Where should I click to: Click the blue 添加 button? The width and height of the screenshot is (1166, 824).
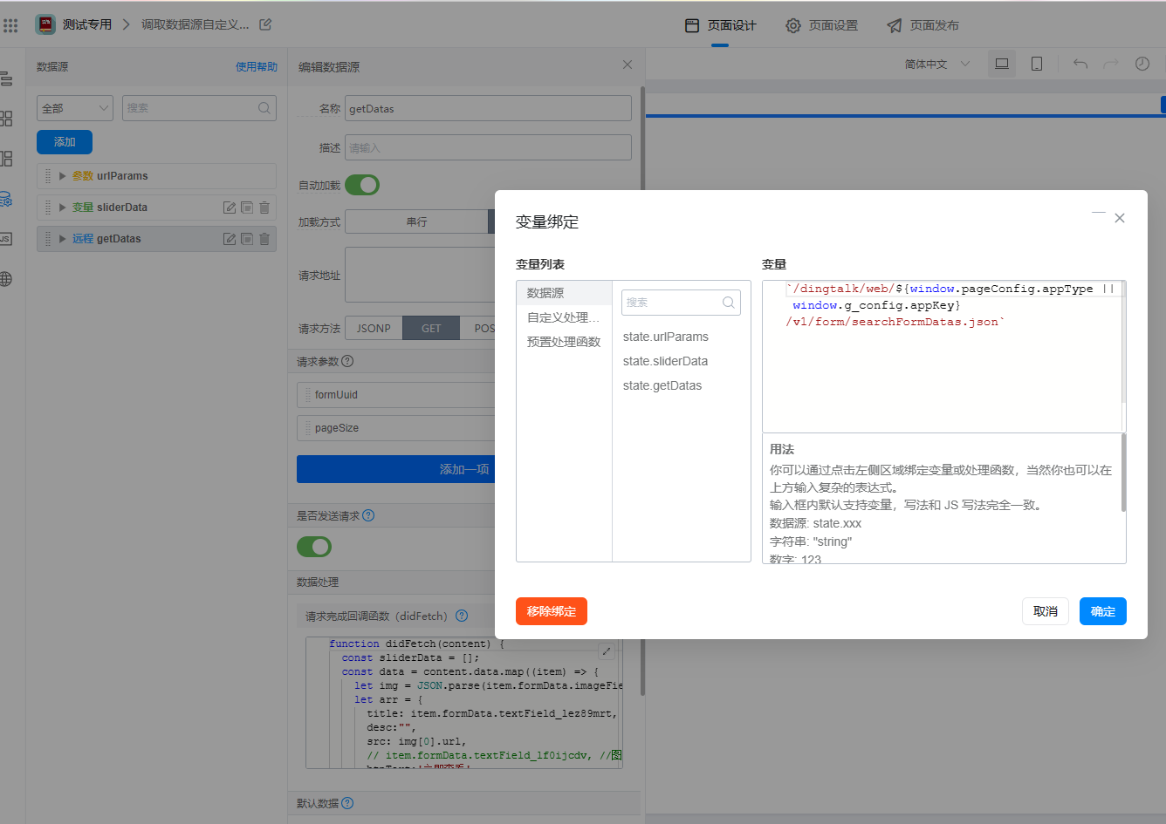(x=65, y=142)
